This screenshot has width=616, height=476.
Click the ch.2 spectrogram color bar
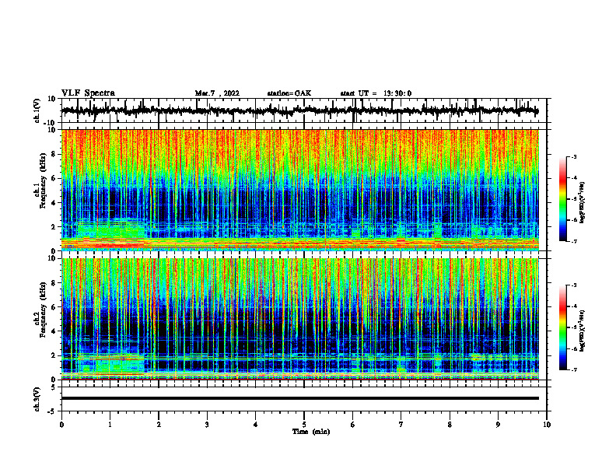pyautogui.click(x=562, y=327)
